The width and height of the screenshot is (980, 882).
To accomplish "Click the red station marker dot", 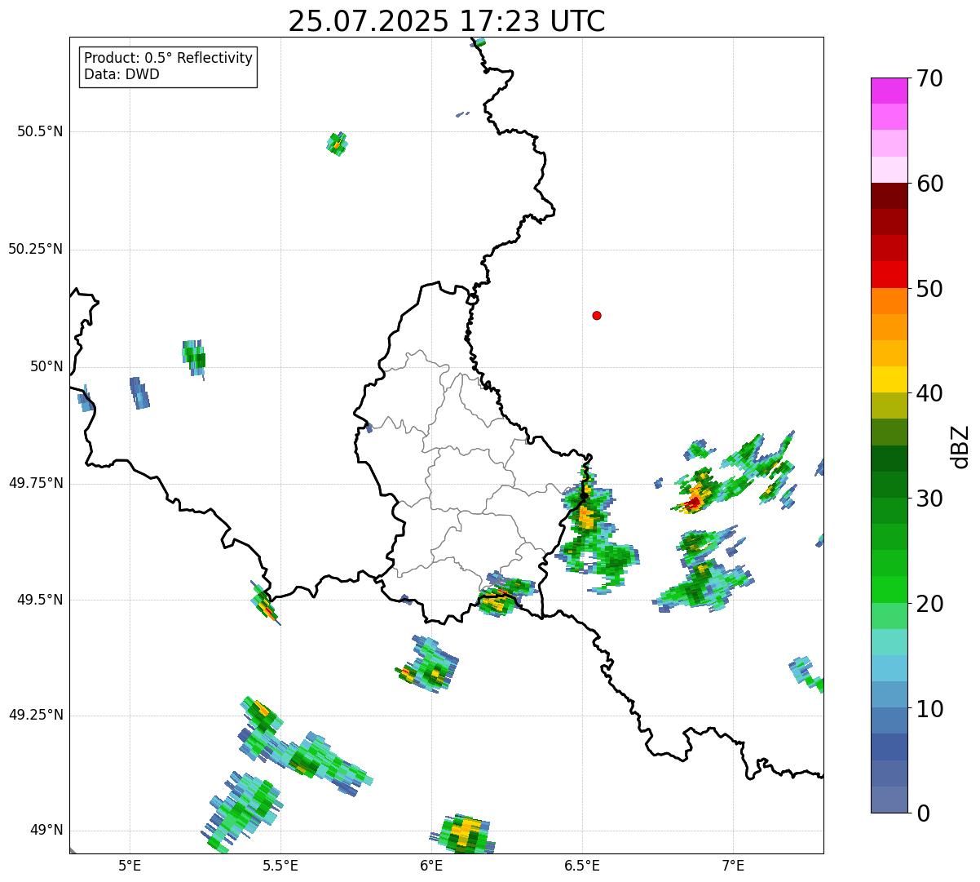I will (x=597, y=315).
